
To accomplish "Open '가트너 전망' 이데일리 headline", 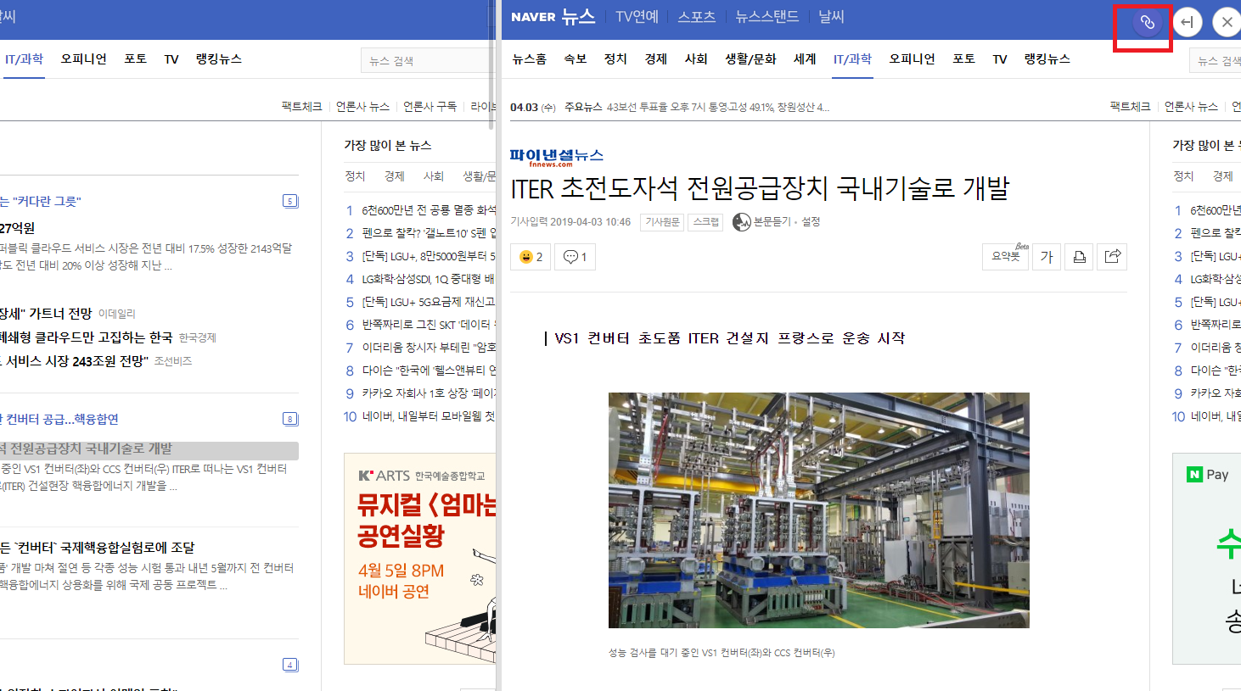I will pyautogui.click(x=46, y=313).
